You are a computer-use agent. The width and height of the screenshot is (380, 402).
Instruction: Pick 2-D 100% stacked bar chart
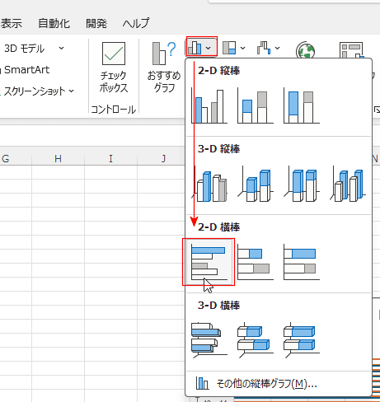[x=302, y=262]
